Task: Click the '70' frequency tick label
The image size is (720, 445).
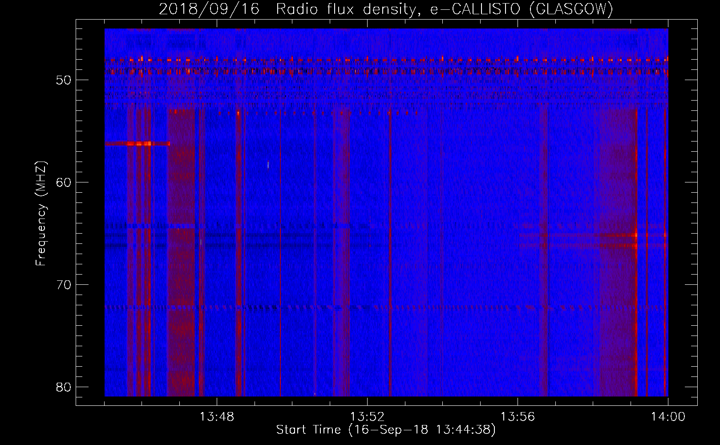Action: 64,285
